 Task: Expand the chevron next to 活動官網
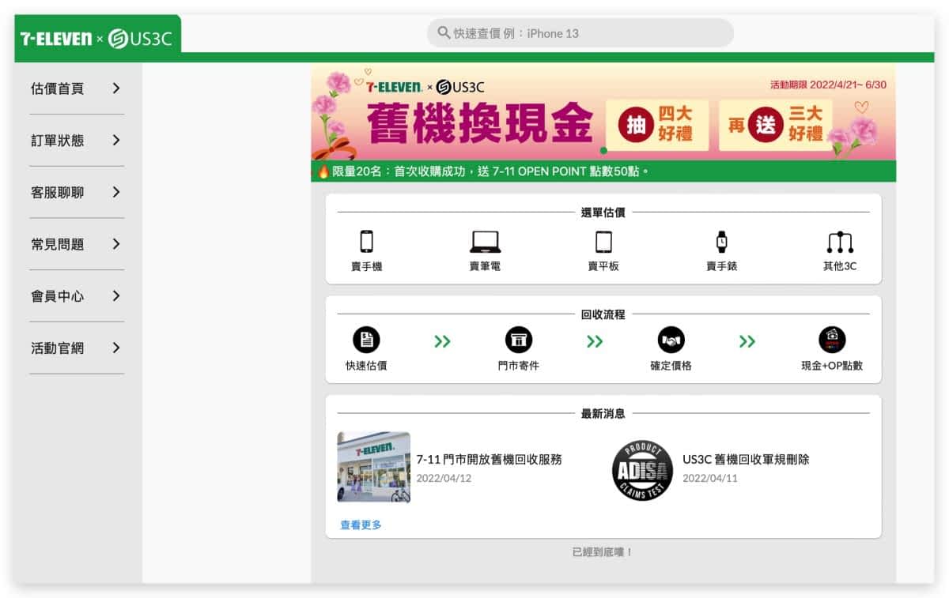click(x=116, y=348)
